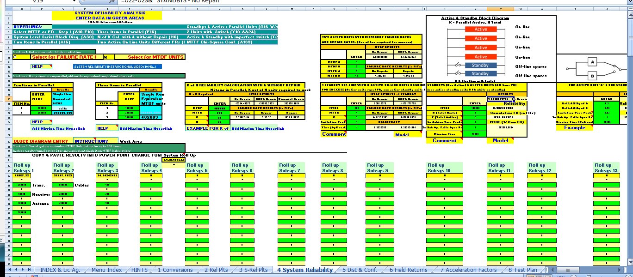Click Mission Time entry in Standbys table
The width and height of the screenshot is (633, 277).
(475, 133)
